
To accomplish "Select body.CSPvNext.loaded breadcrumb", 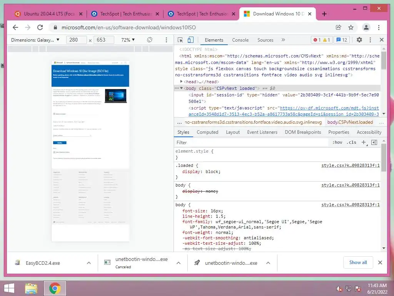I will pyautogui.click(x=350, y=122).
